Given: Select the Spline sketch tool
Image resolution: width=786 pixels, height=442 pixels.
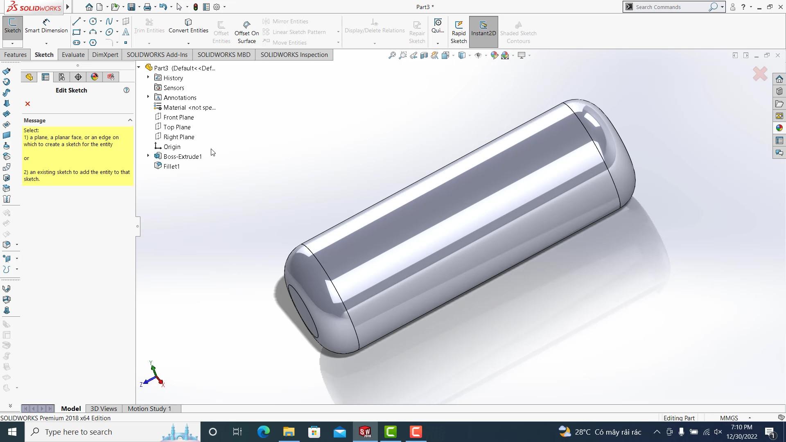Looking at the screenshot, I should 109,21.
